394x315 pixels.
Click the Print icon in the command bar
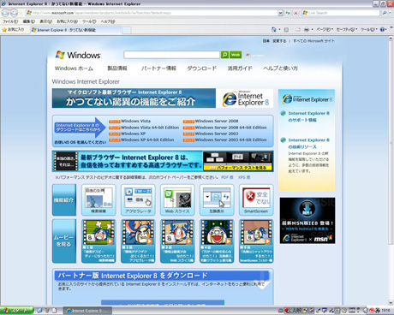(x=307, y=29)
